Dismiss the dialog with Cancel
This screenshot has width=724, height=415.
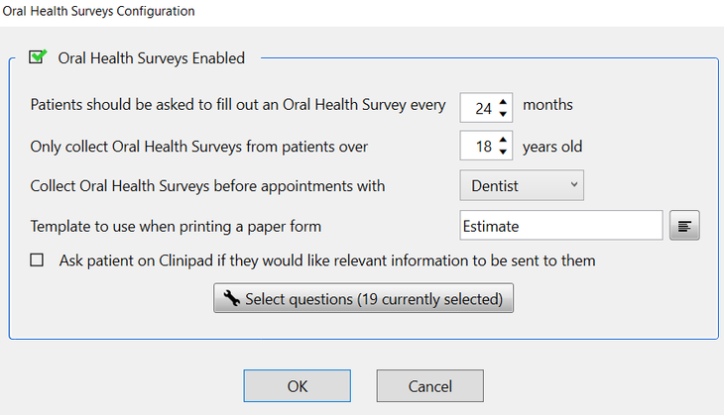429,386
